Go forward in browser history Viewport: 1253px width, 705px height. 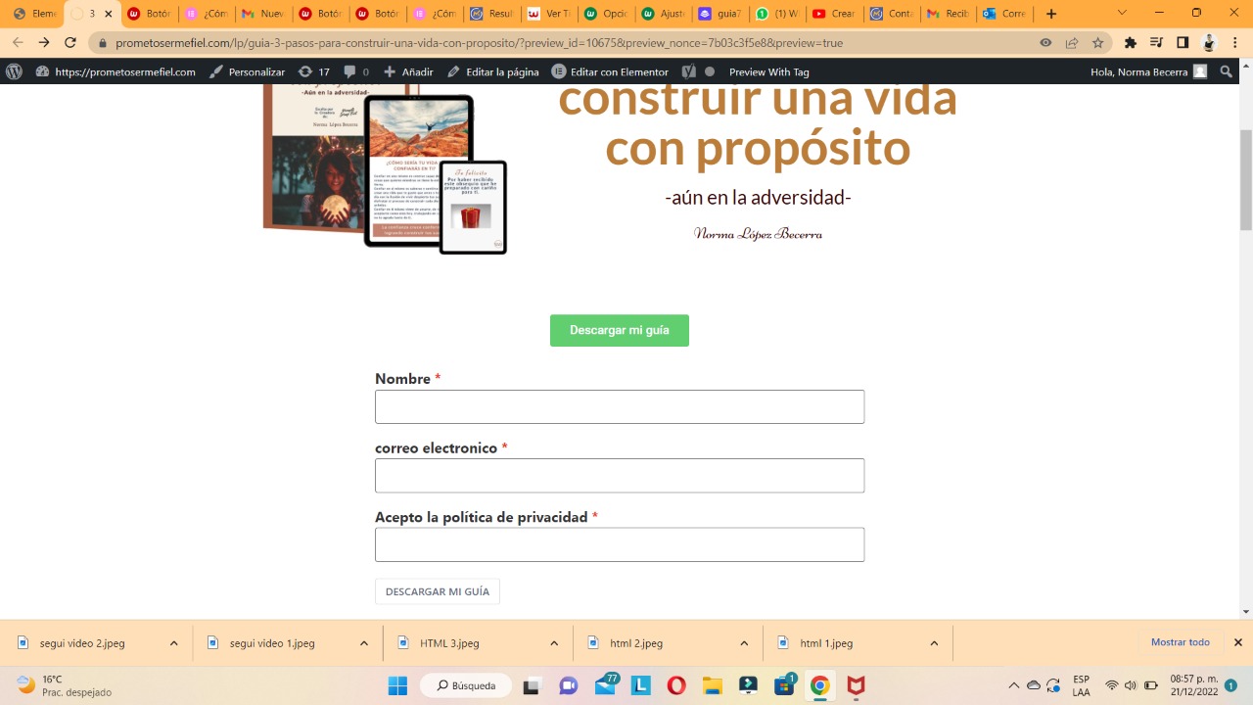click(44, 43)
